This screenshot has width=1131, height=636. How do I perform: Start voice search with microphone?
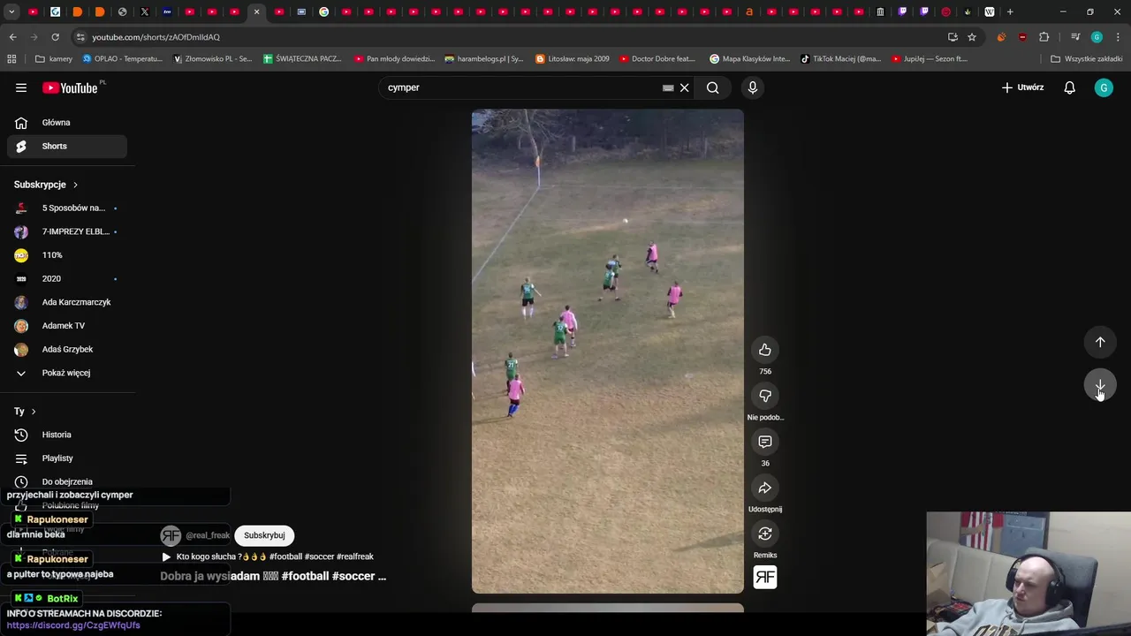(753, 87)
